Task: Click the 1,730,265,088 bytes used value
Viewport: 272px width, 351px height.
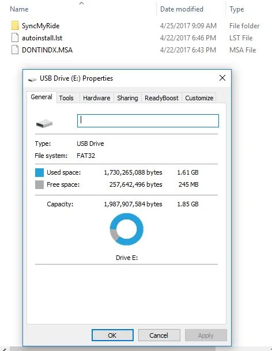Action: [133, 172]
